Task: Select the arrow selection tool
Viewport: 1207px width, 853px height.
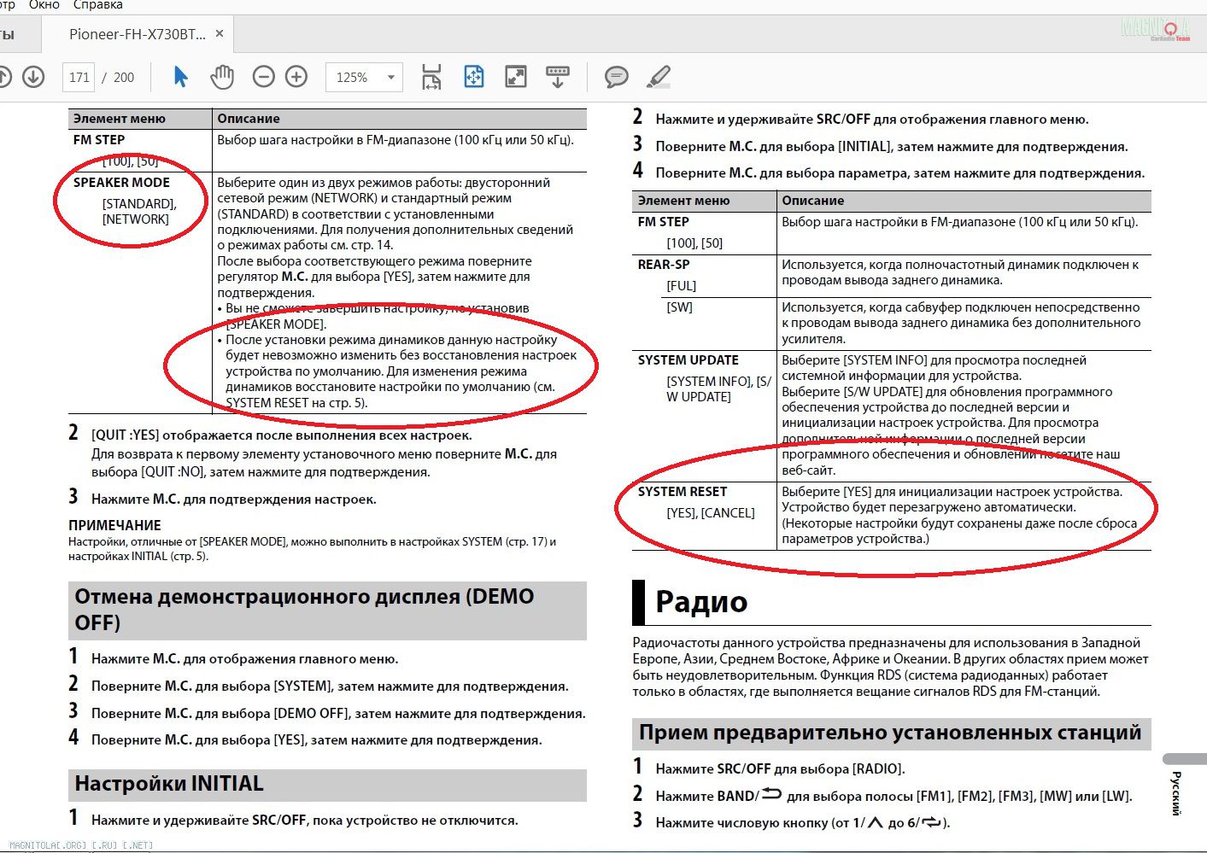Action: pyautogui.click(x=180, y=77)
